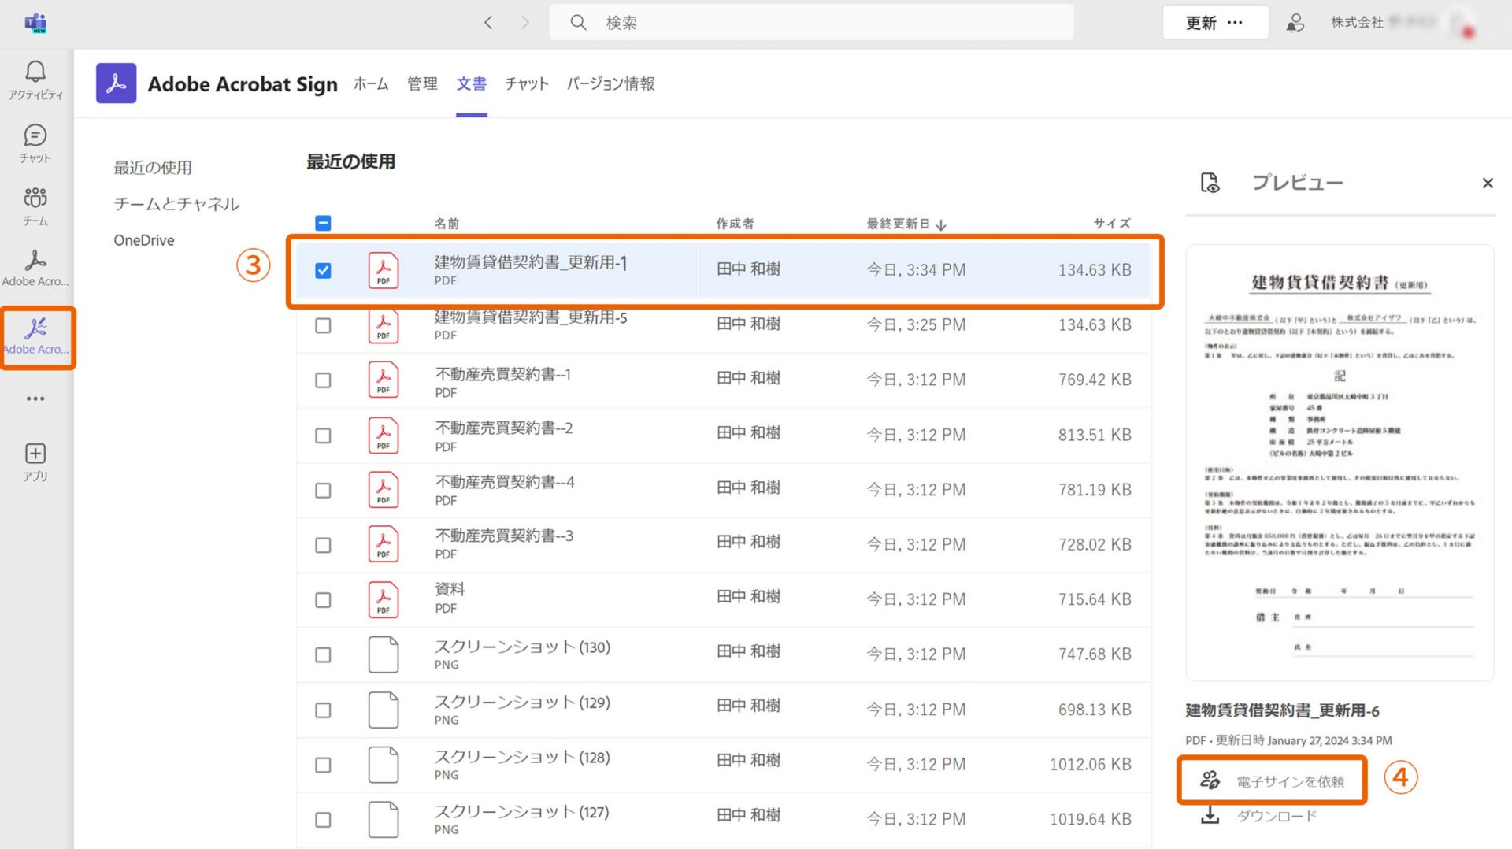This screenshot has height=849, width=1512.
Task: Click PDF icon of 建物賃貸借契約書_更新用-5
Action: [x=384, y=325]
